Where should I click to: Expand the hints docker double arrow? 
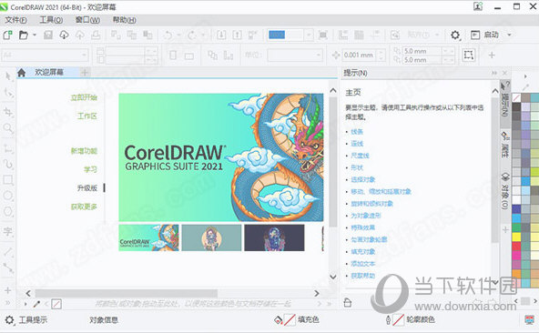494,73
